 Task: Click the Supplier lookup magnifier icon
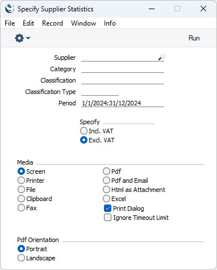(x=162, y=57)
